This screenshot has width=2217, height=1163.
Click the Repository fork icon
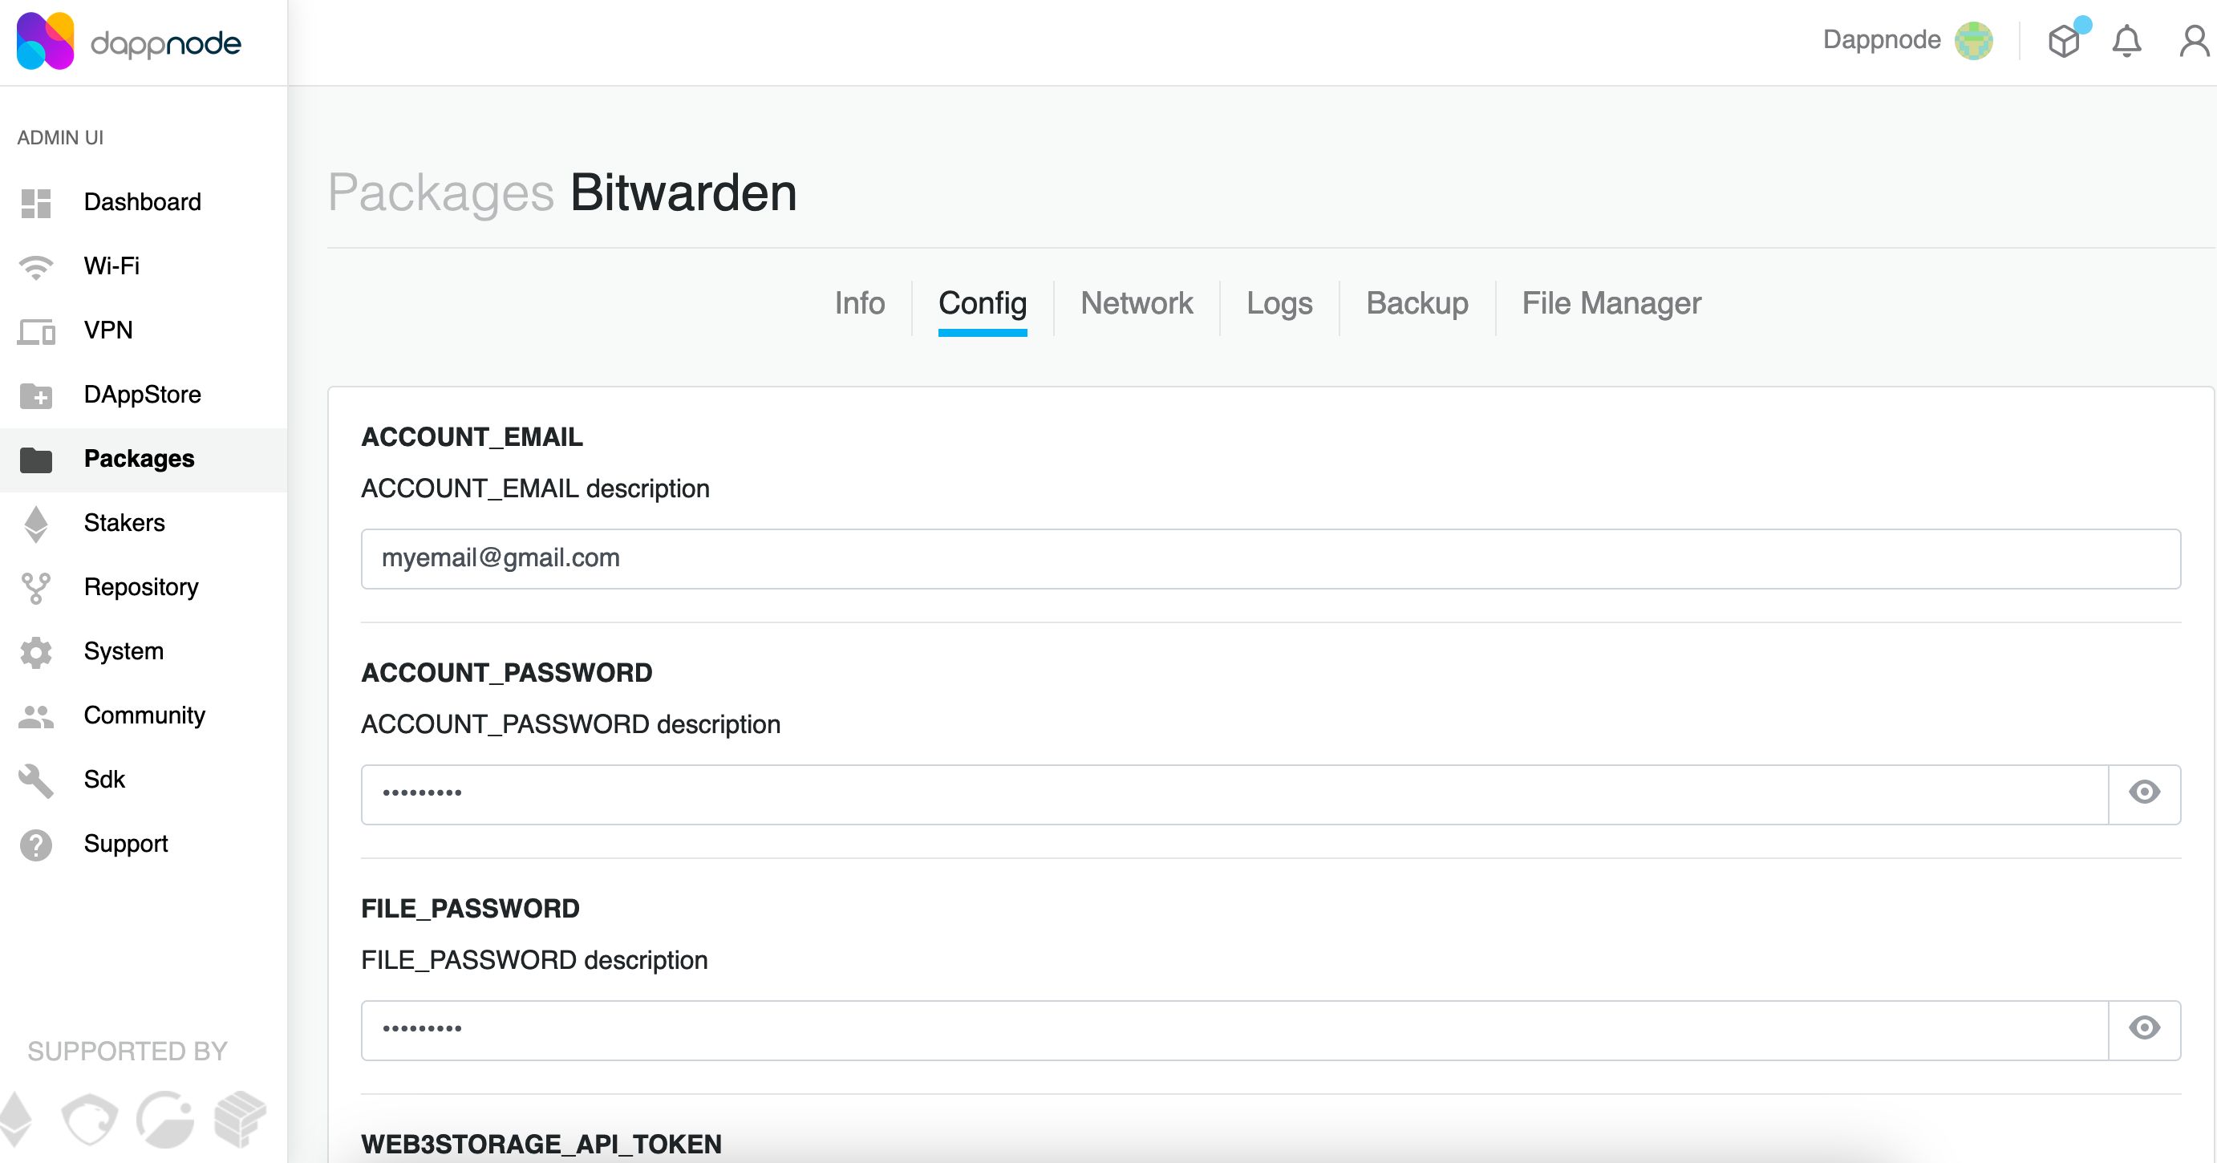click(36, 588)
